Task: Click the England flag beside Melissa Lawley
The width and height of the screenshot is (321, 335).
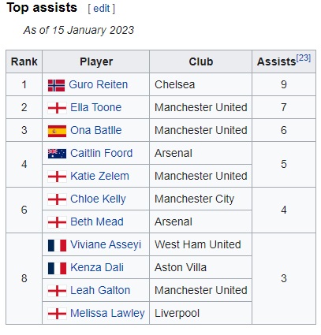Action: 57,314
